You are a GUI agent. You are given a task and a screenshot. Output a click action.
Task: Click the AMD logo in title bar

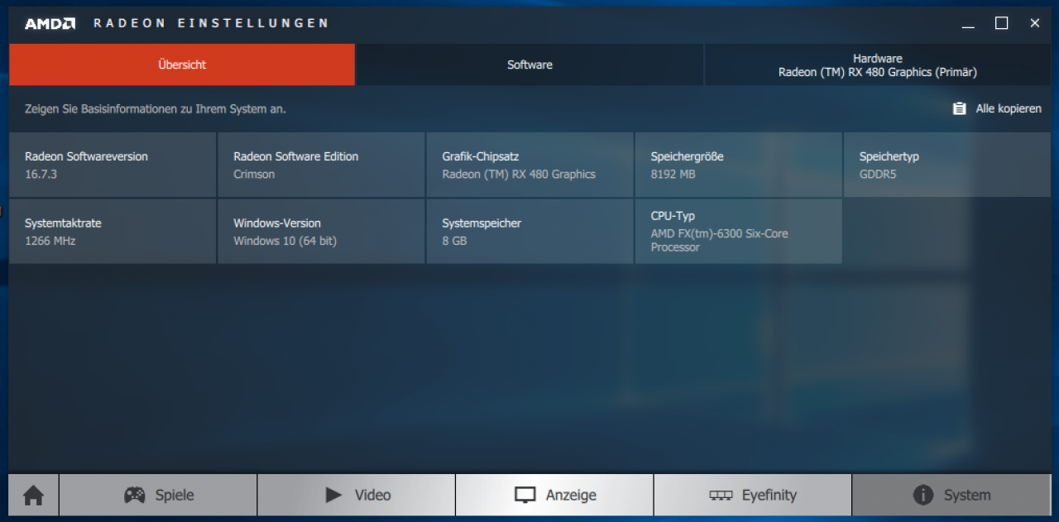pos(50,23)
